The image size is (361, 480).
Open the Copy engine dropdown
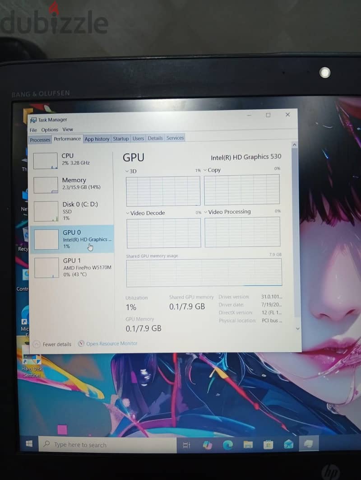212,170
